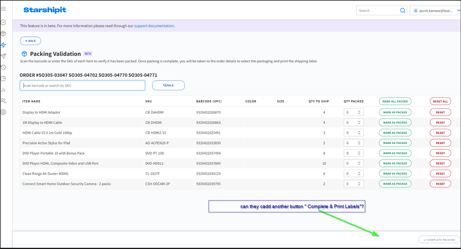This screenshot has width=461, height=249.
Task: Mark Clean Range Air Duster 400ML as packed
Action: pos(395,174)
